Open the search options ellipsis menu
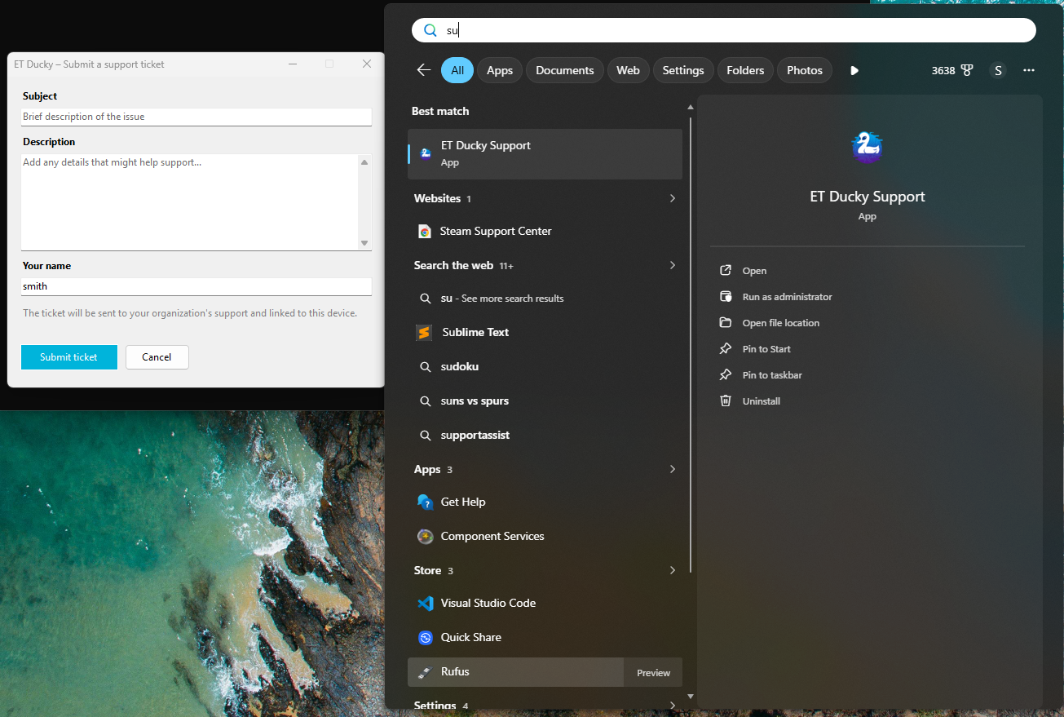This screenshot has width=1064, height=717. point(1028,70)
